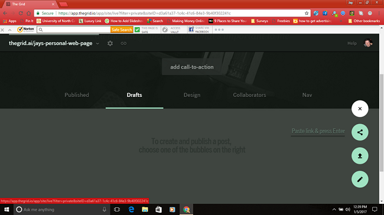Click the add call-to-action button

point(192,67)
